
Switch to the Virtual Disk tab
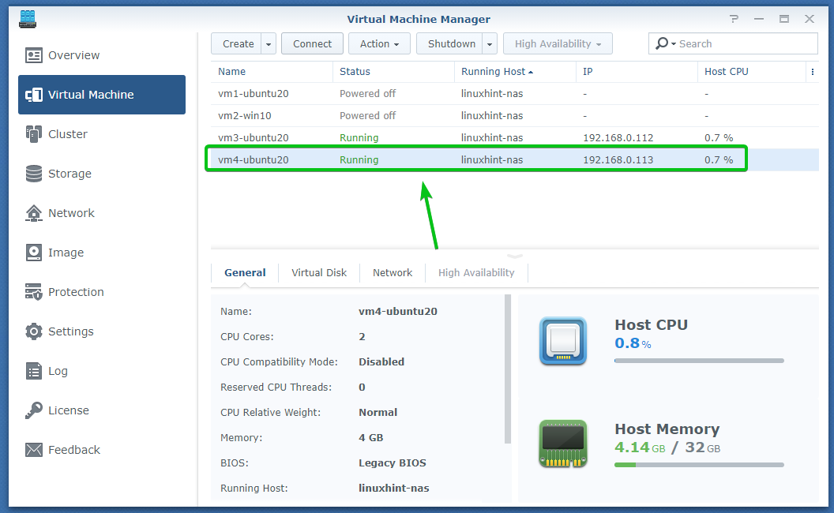tap(319, 273)
